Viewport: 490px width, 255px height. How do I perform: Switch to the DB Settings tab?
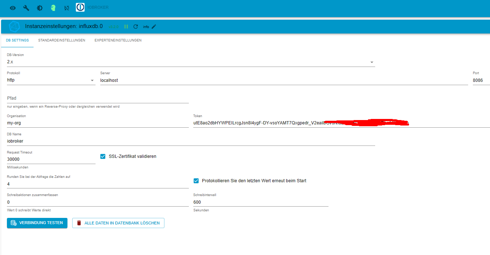point(17,40)
